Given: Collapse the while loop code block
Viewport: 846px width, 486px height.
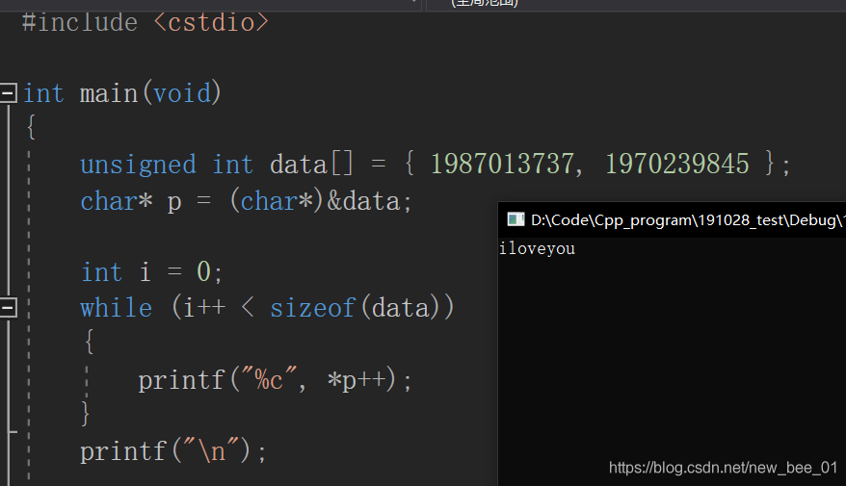Looking at the screenshot, I should [x=9, y=308].
